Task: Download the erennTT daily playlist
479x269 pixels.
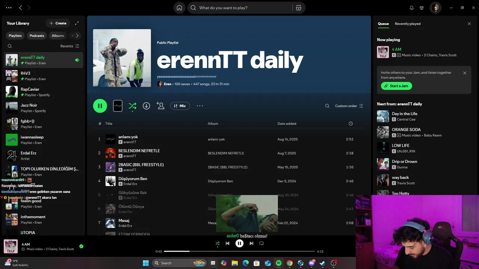Action: pyautogui.click(x=146, y=106)
